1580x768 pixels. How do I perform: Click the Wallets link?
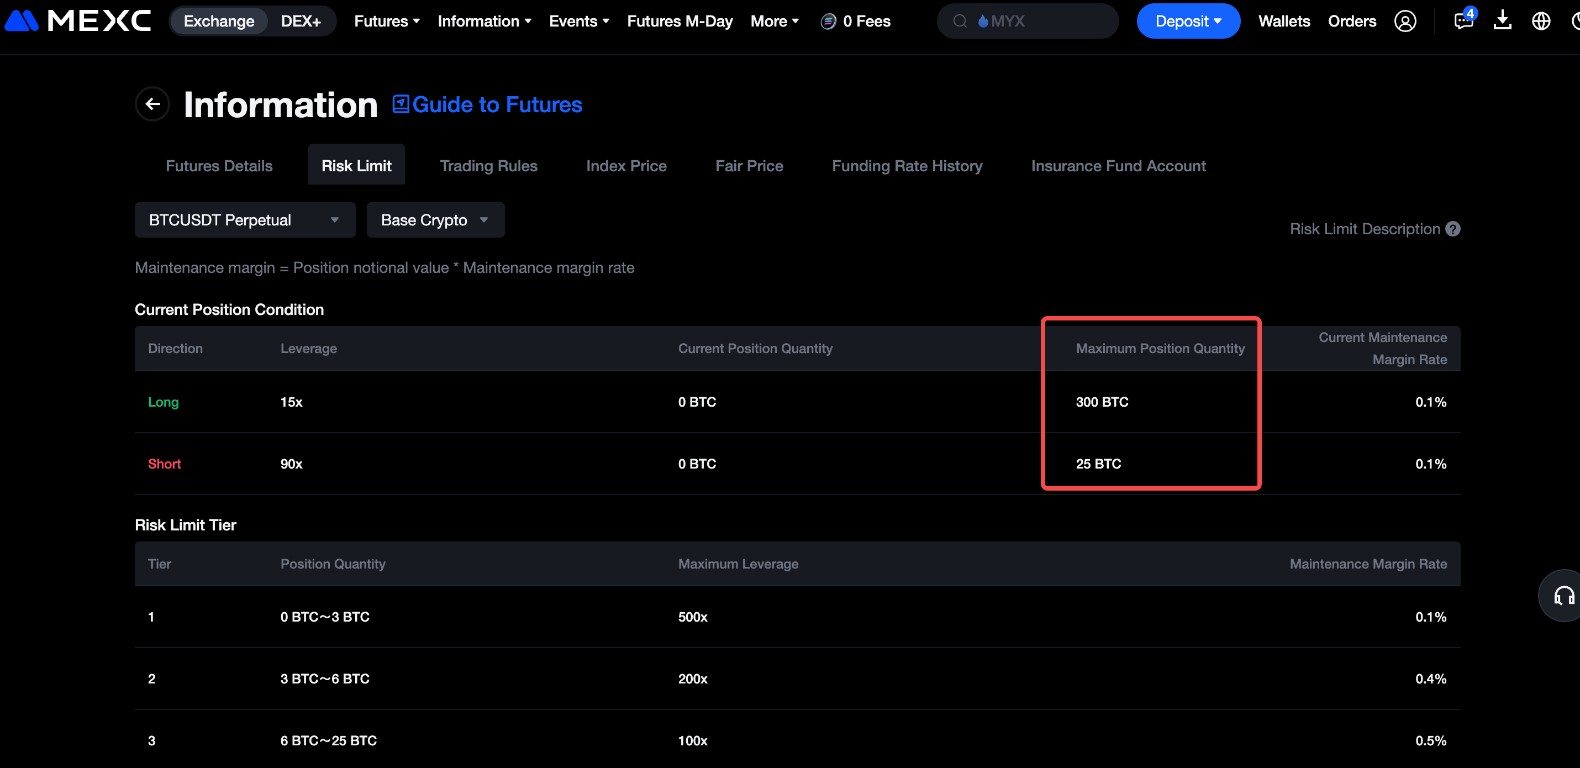(x=1284, y=22)
